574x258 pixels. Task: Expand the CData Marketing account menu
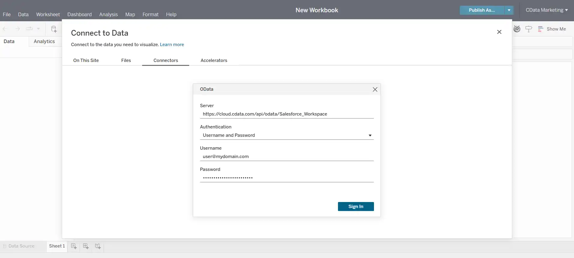(546, 10)
